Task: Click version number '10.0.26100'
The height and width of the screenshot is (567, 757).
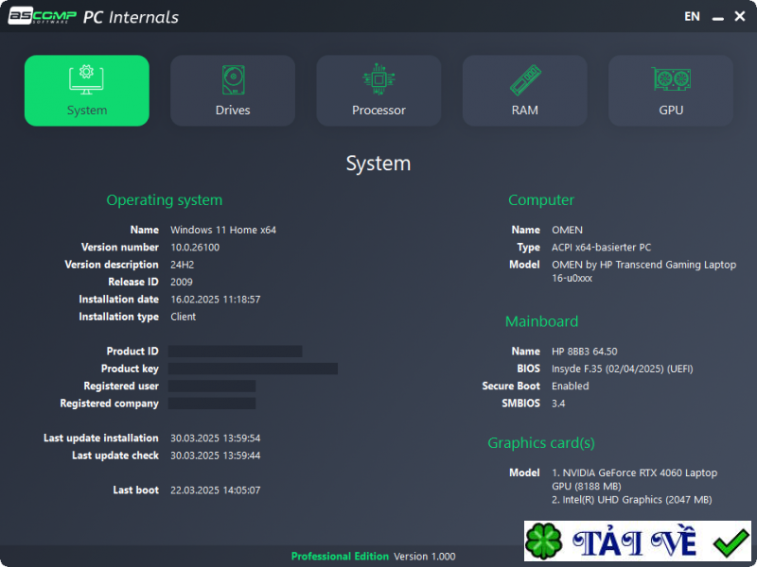Action: point(195,248)
